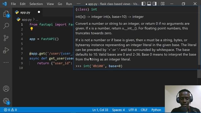The image size is (201, 113).
Task: Toggle the primary side bar layout icon
Action: tap(144, 4)
